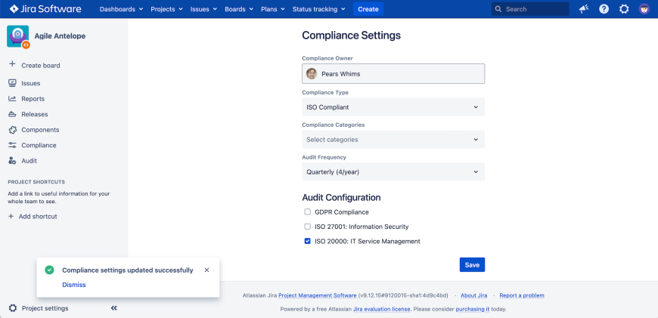Open the Jira administration gear icon
The height and width of the screenshot is (318, 658).
624,9
